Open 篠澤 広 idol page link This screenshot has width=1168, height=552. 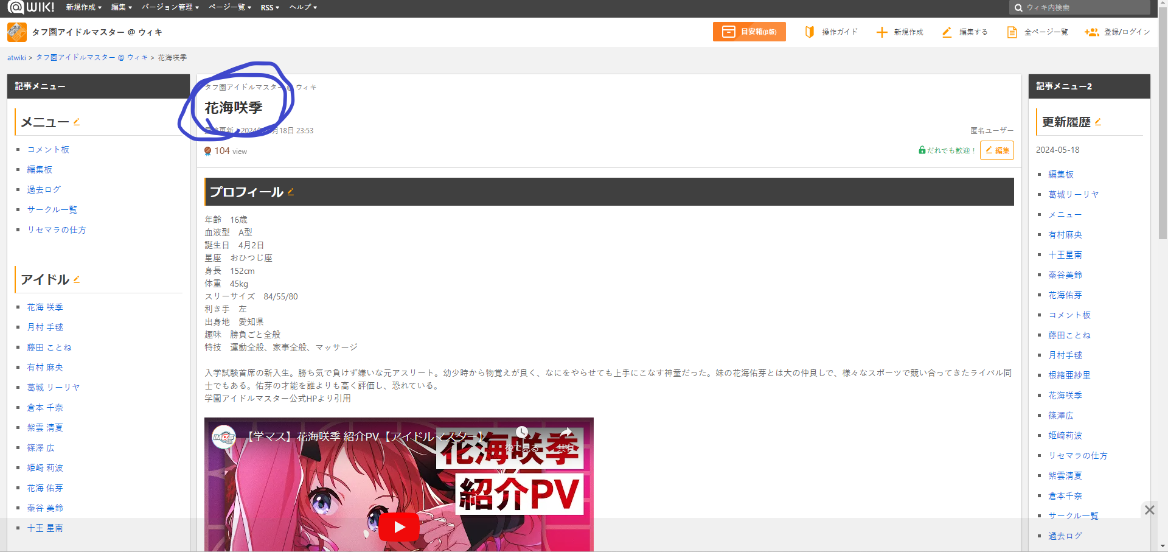[x=41, y=448]
